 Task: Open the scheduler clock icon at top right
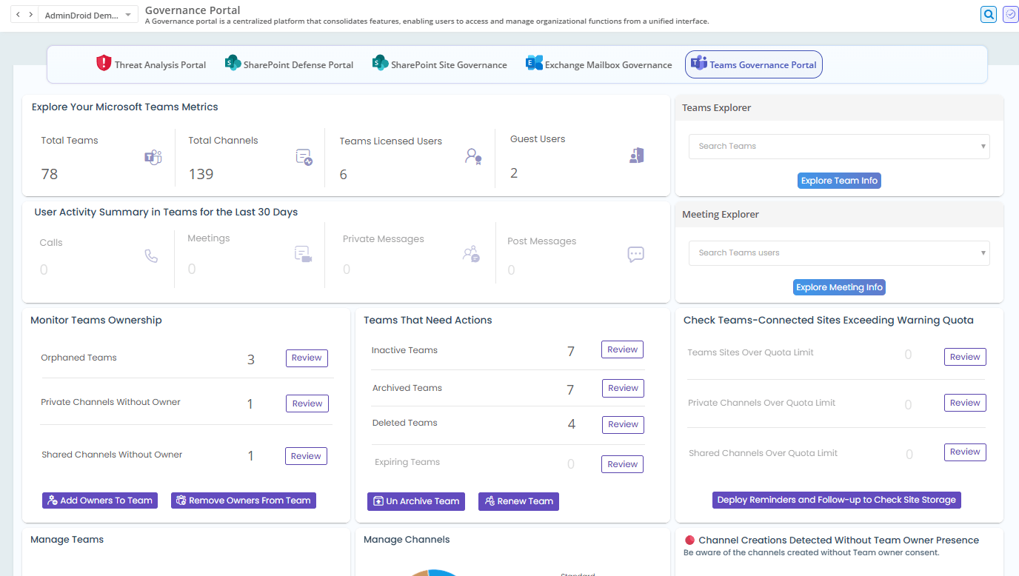(1010, 14)
